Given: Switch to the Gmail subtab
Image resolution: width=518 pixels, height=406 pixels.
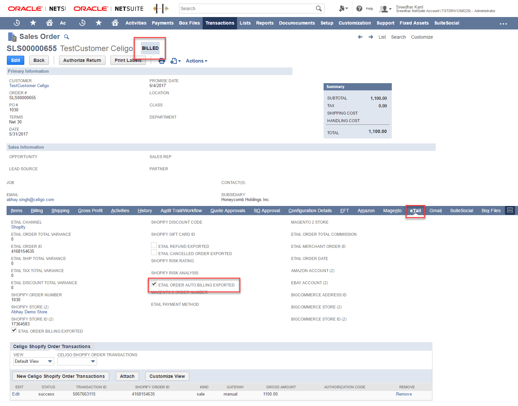Looking at the screenshot, I should point(435,211).
